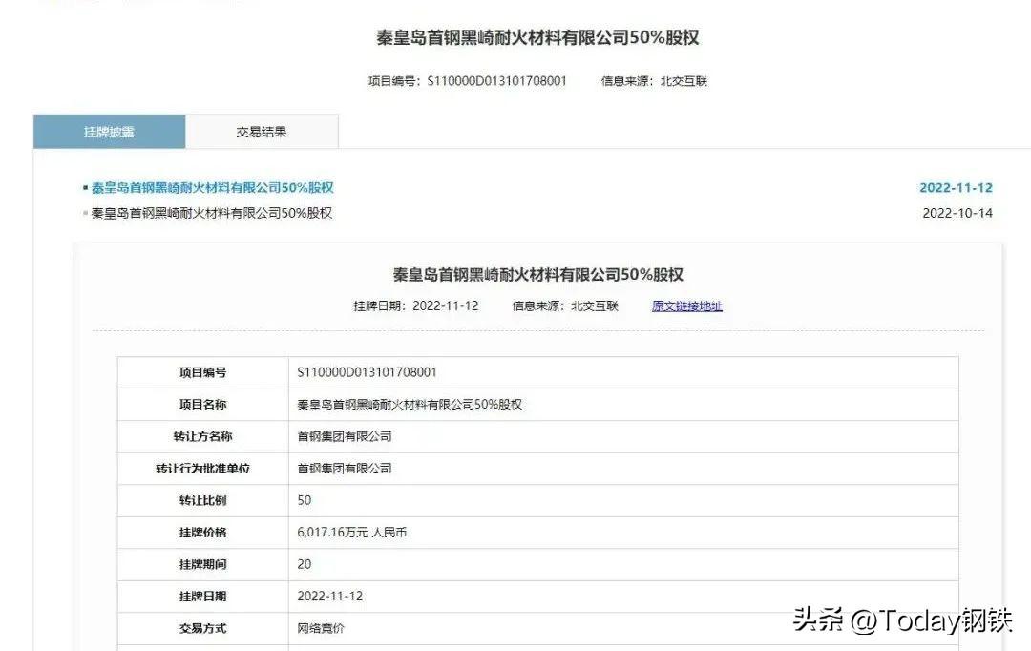
Task: Click the 信息来源 北交互联 text in header
Action: pyautogui.click(x=654, y=81)
